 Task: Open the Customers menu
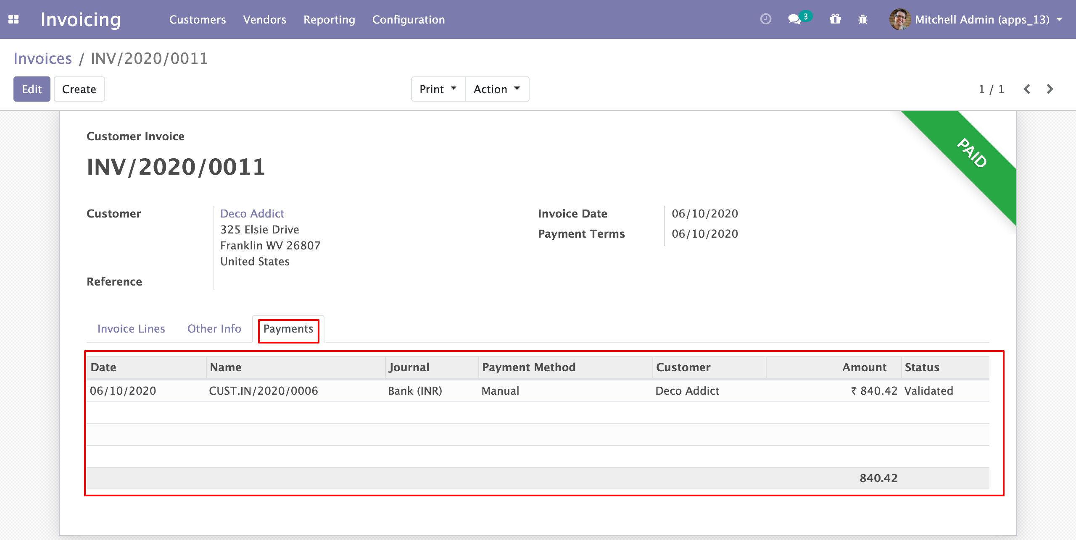(198, 19)
